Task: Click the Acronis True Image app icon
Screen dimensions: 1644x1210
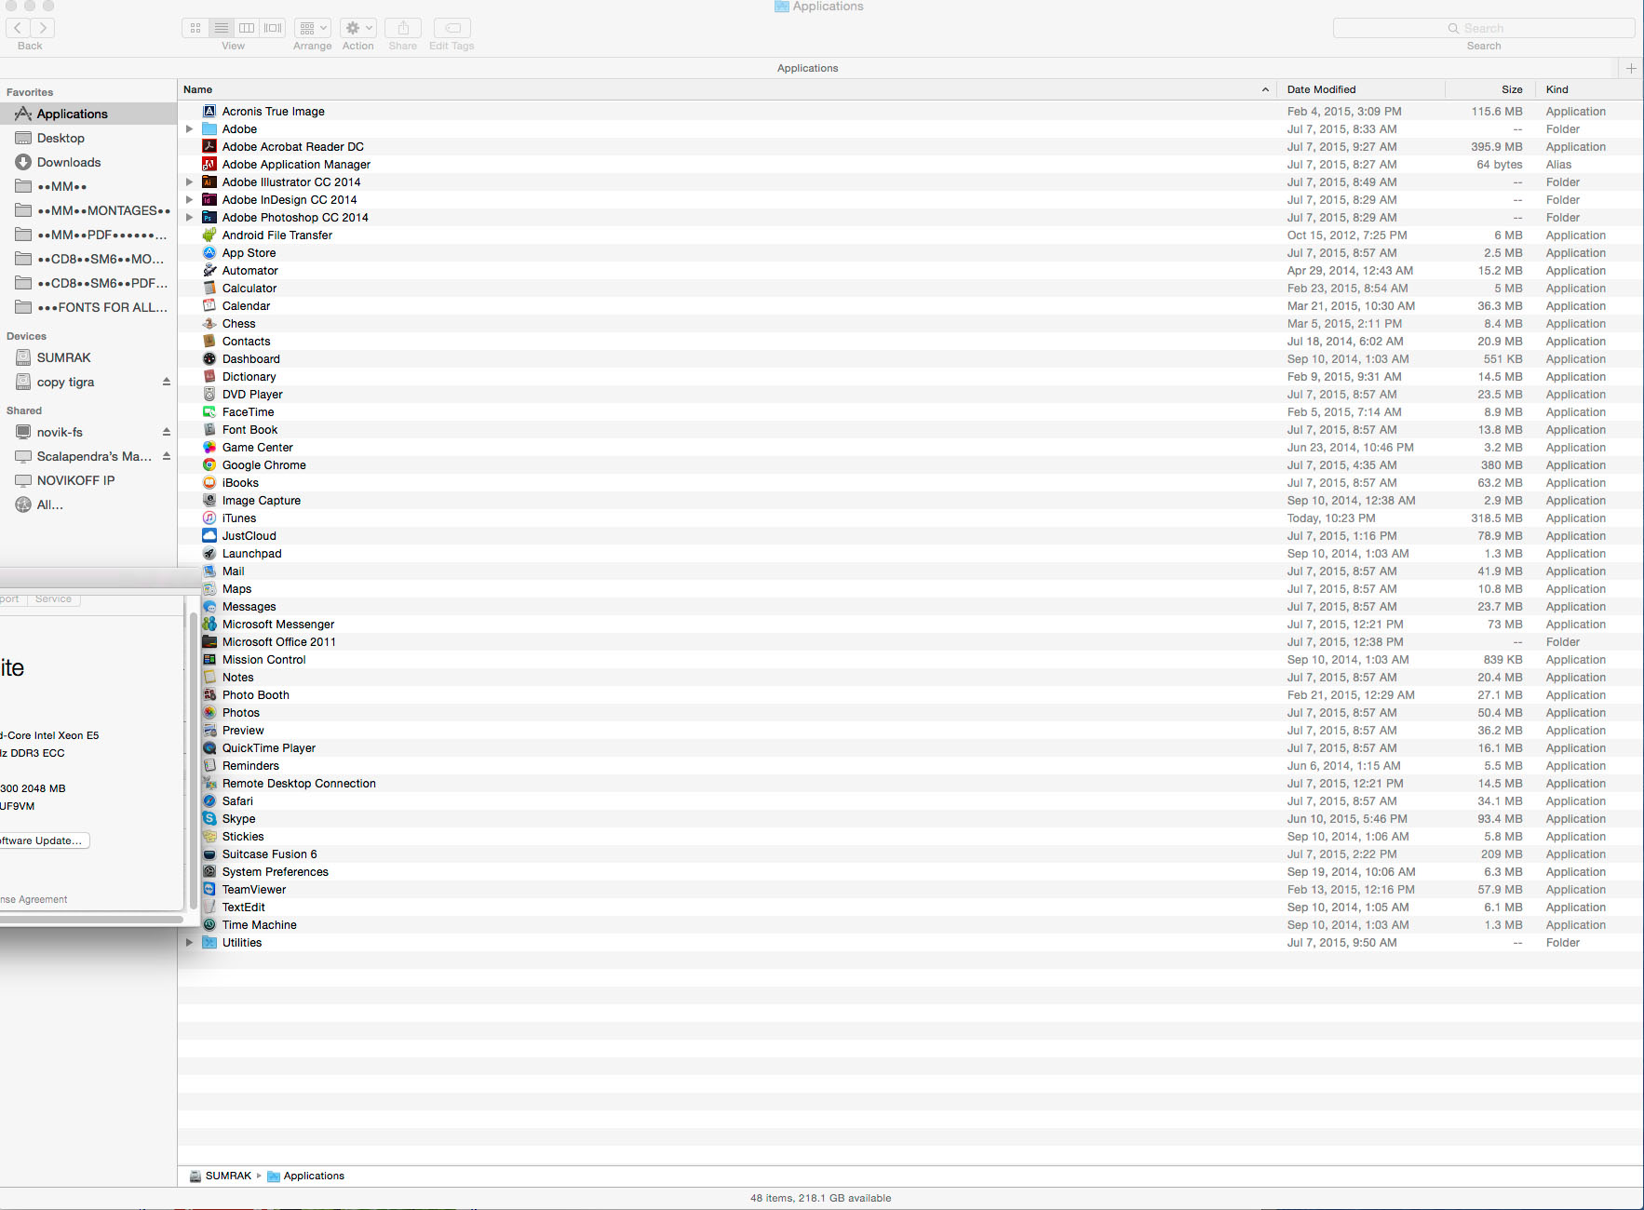Action: pos(209,111)
